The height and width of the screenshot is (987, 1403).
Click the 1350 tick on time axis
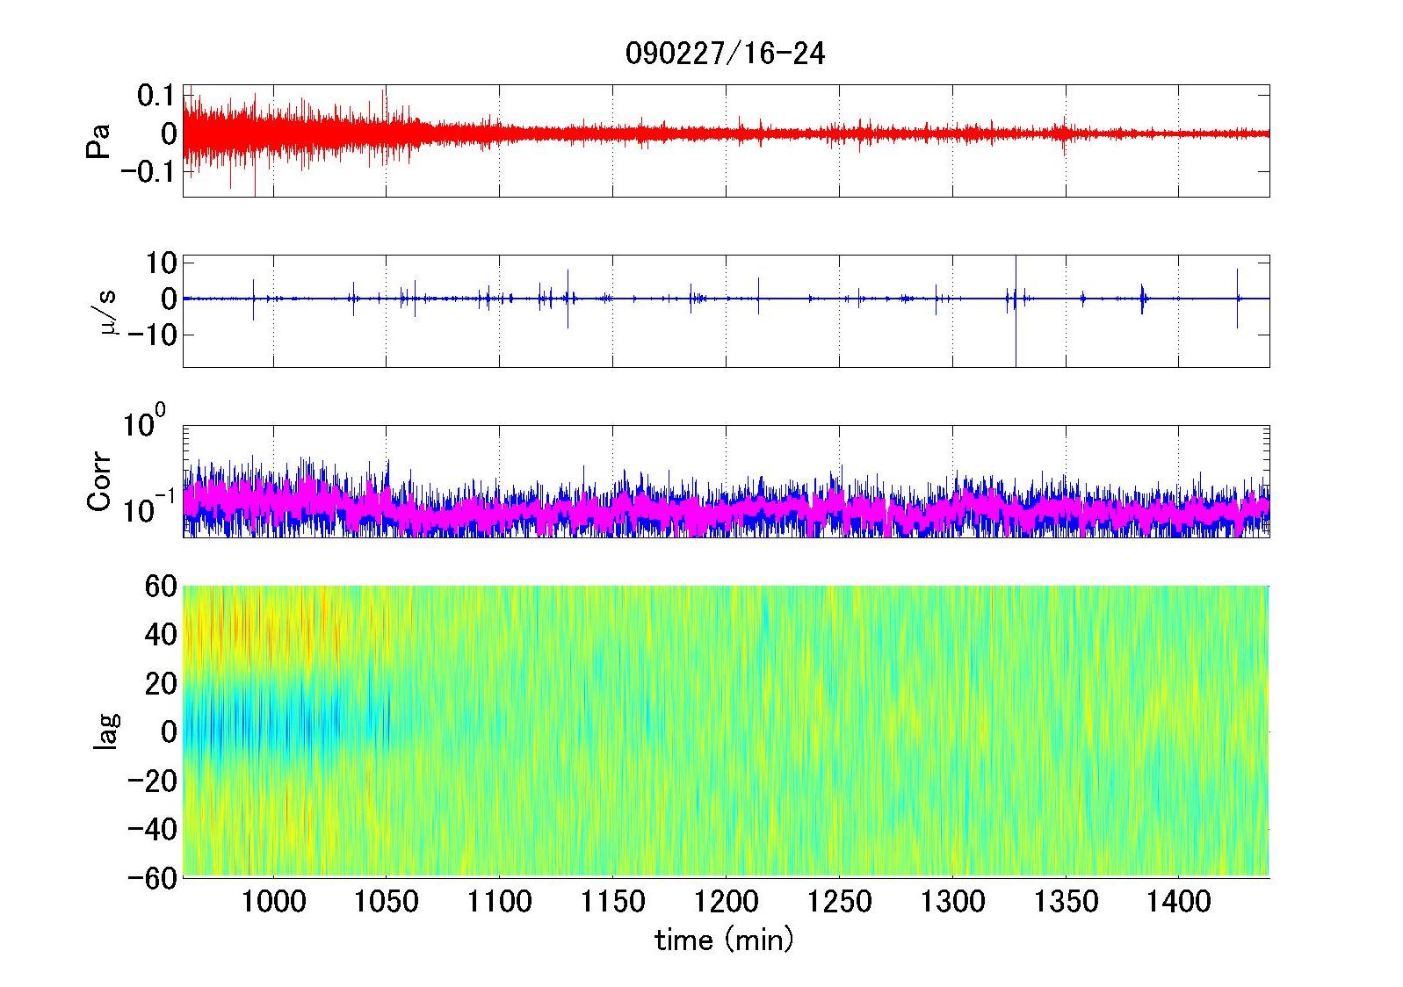coord(1066,901)
